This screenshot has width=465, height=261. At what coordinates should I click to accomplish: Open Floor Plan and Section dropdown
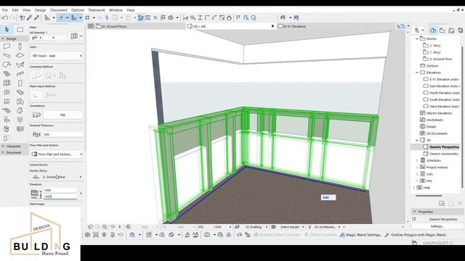(57, 154)
